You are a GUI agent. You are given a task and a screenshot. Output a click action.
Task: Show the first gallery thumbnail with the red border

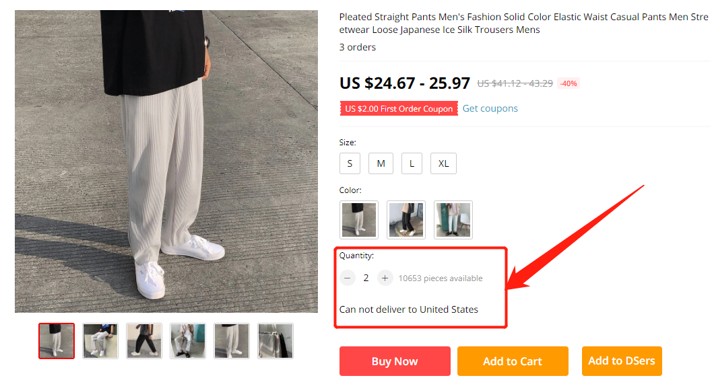57,341
